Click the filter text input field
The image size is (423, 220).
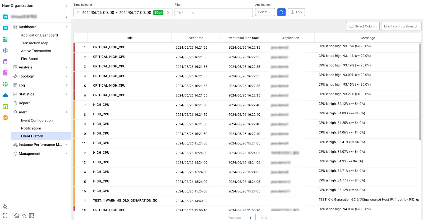pyautogui.click(x=225, y=13)
